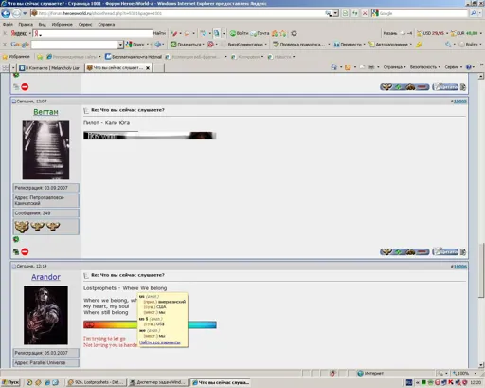Open the Страница dropdown menu

pos(395,67)
